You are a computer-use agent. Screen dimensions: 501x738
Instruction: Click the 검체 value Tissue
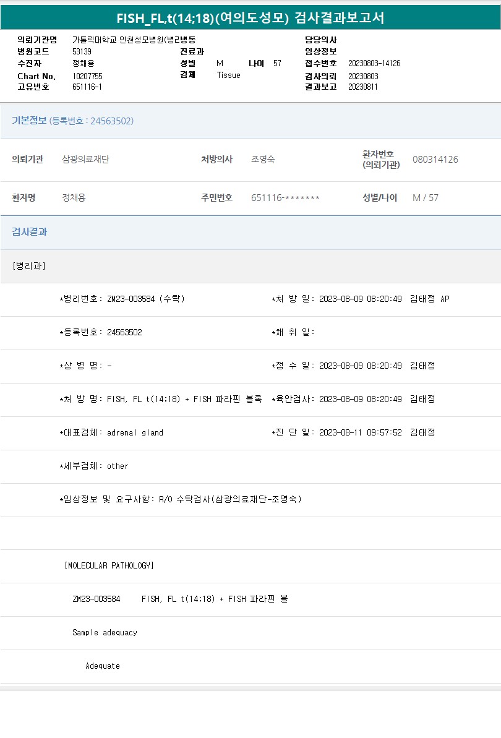(x=228, y=75)
